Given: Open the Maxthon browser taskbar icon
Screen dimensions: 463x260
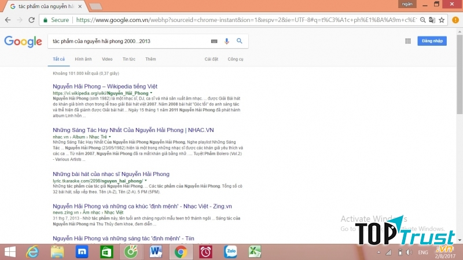Looking at the screenshot, I should coord(82,252).
